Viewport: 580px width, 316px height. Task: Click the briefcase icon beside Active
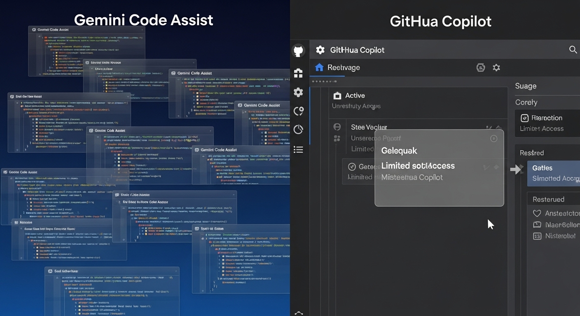pos(337,95)
